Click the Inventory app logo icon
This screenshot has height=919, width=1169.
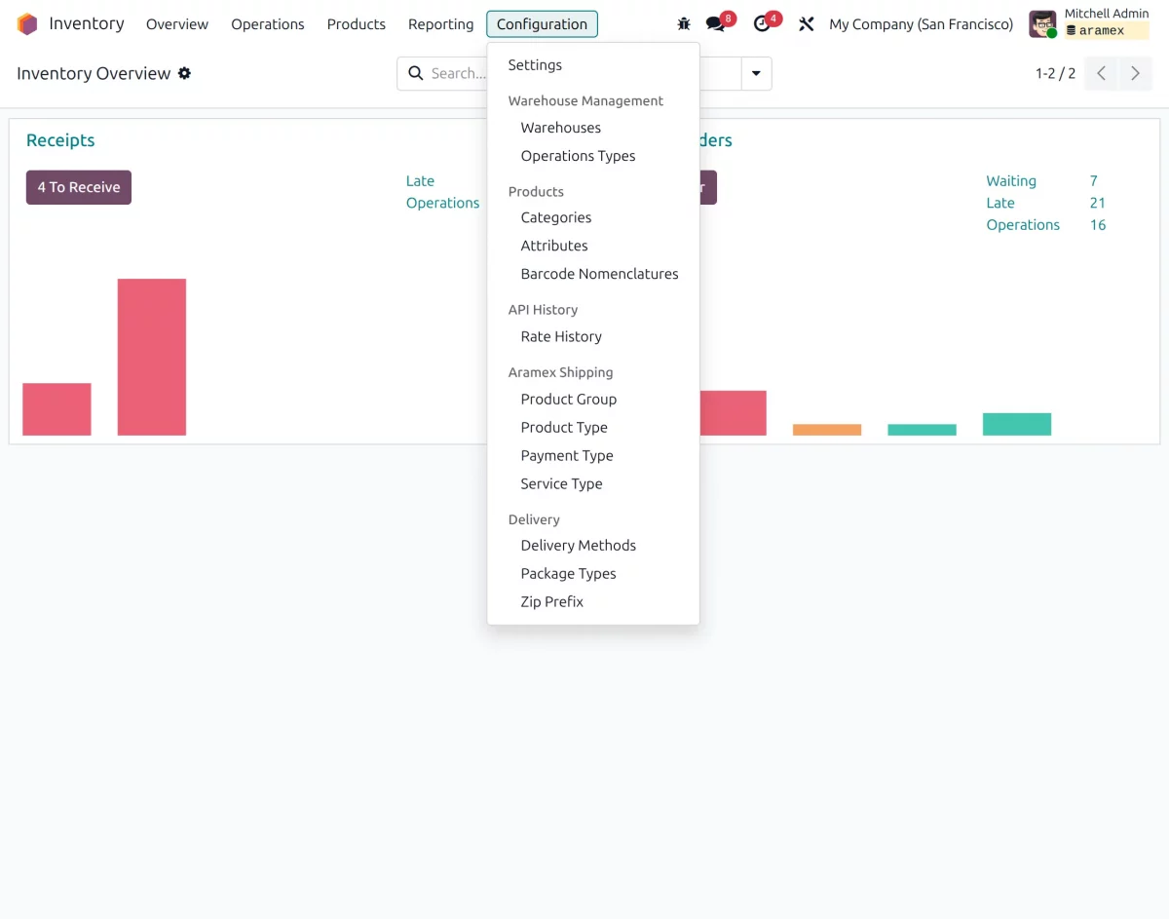[27, 24]
